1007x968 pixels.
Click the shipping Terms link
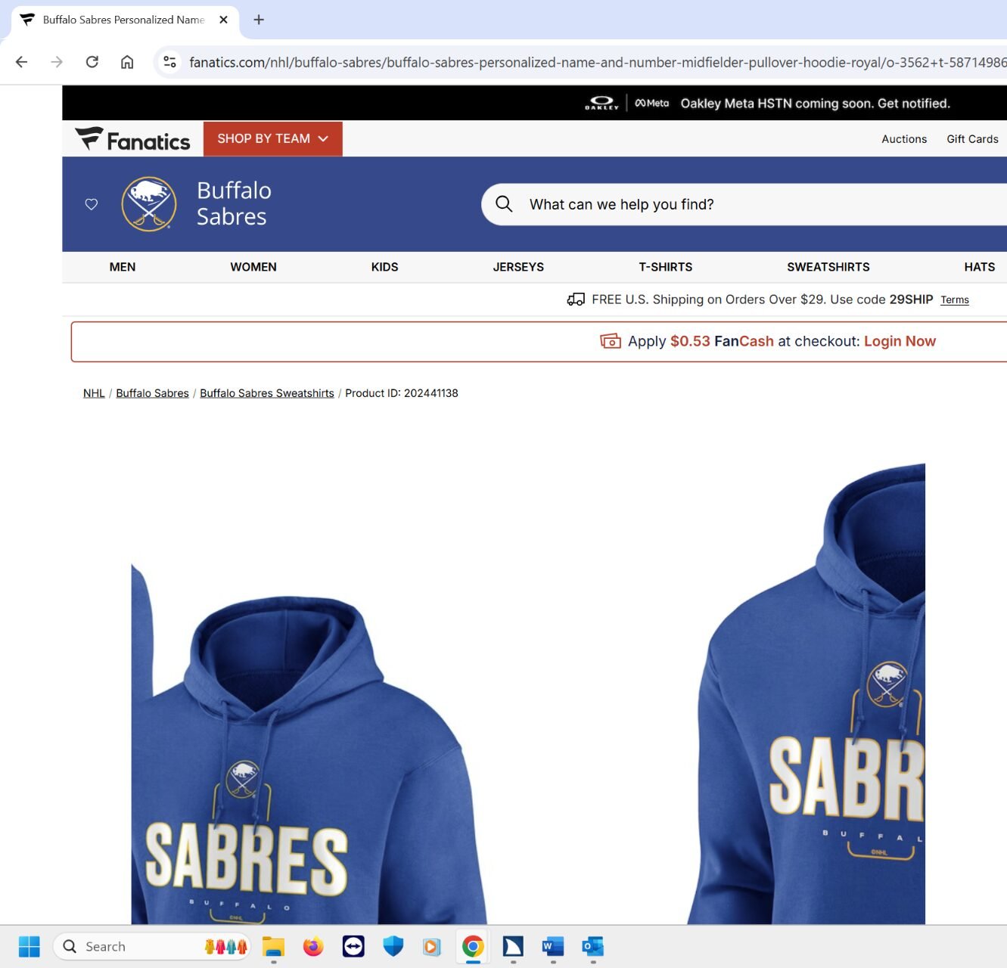coord(955,300)
